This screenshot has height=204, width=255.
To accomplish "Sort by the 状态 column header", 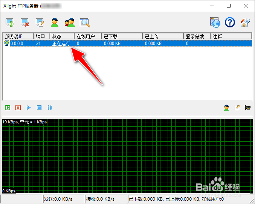I will click(x=62, y=36).
